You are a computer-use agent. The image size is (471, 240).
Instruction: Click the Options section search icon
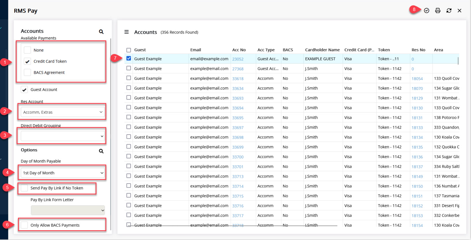(x=101, y=151)
